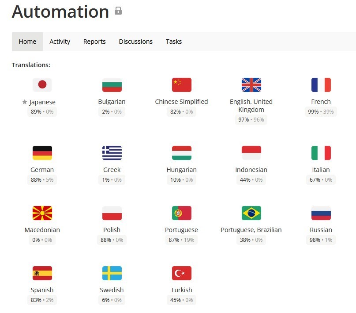Select Portuguese, Brazilian language name
356x313 pixels.
(251, 230)
